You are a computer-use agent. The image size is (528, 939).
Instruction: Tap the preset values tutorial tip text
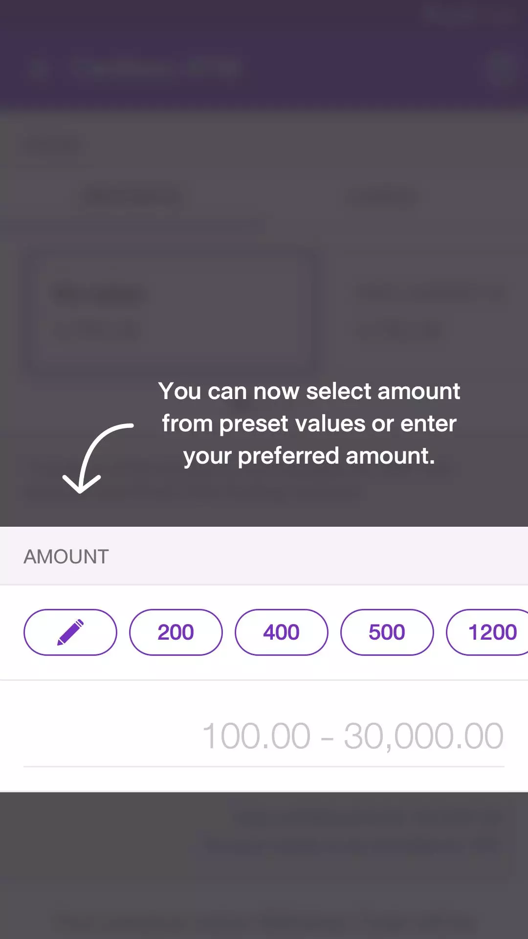coord(309,424)
